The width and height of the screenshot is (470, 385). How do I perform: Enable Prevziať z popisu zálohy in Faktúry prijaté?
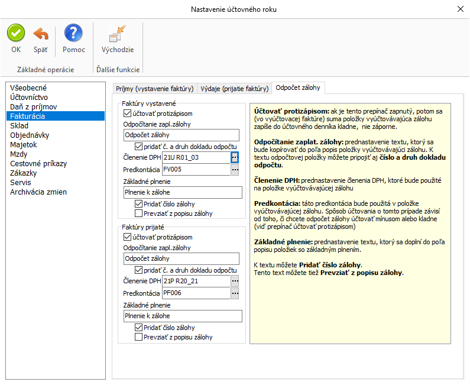(x=138, y=337)
